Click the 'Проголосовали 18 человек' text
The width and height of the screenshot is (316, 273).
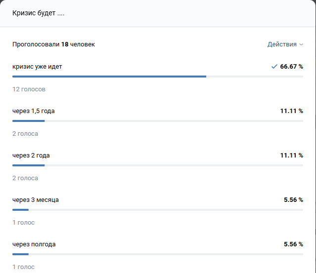53,44
